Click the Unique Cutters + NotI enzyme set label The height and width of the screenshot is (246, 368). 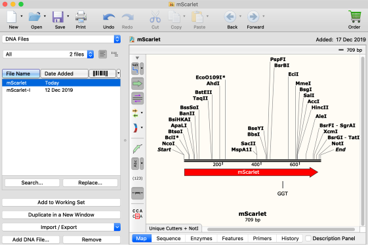pyautogui.click(x=174, y=228)
